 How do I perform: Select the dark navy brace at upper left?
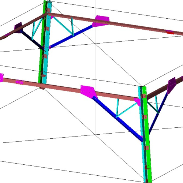tap(33, 40)
